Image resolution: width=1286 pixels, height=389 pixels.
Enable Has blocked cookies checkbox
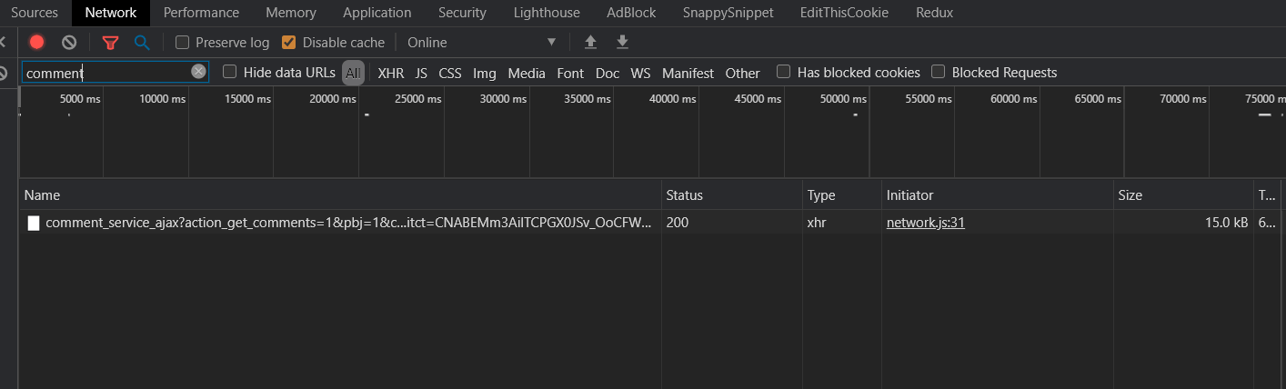pos(783,72)
